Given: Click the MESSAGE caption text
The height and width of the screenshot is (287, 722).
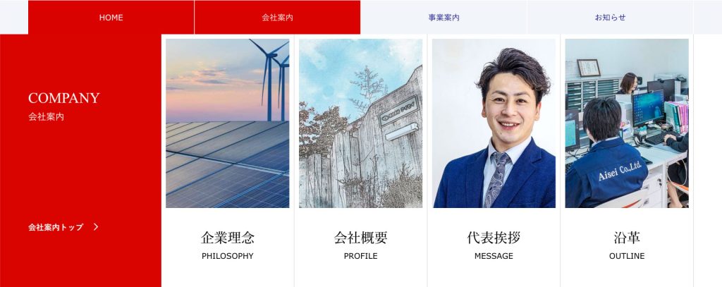Looking at the screenshot, I should click(494, 256).
